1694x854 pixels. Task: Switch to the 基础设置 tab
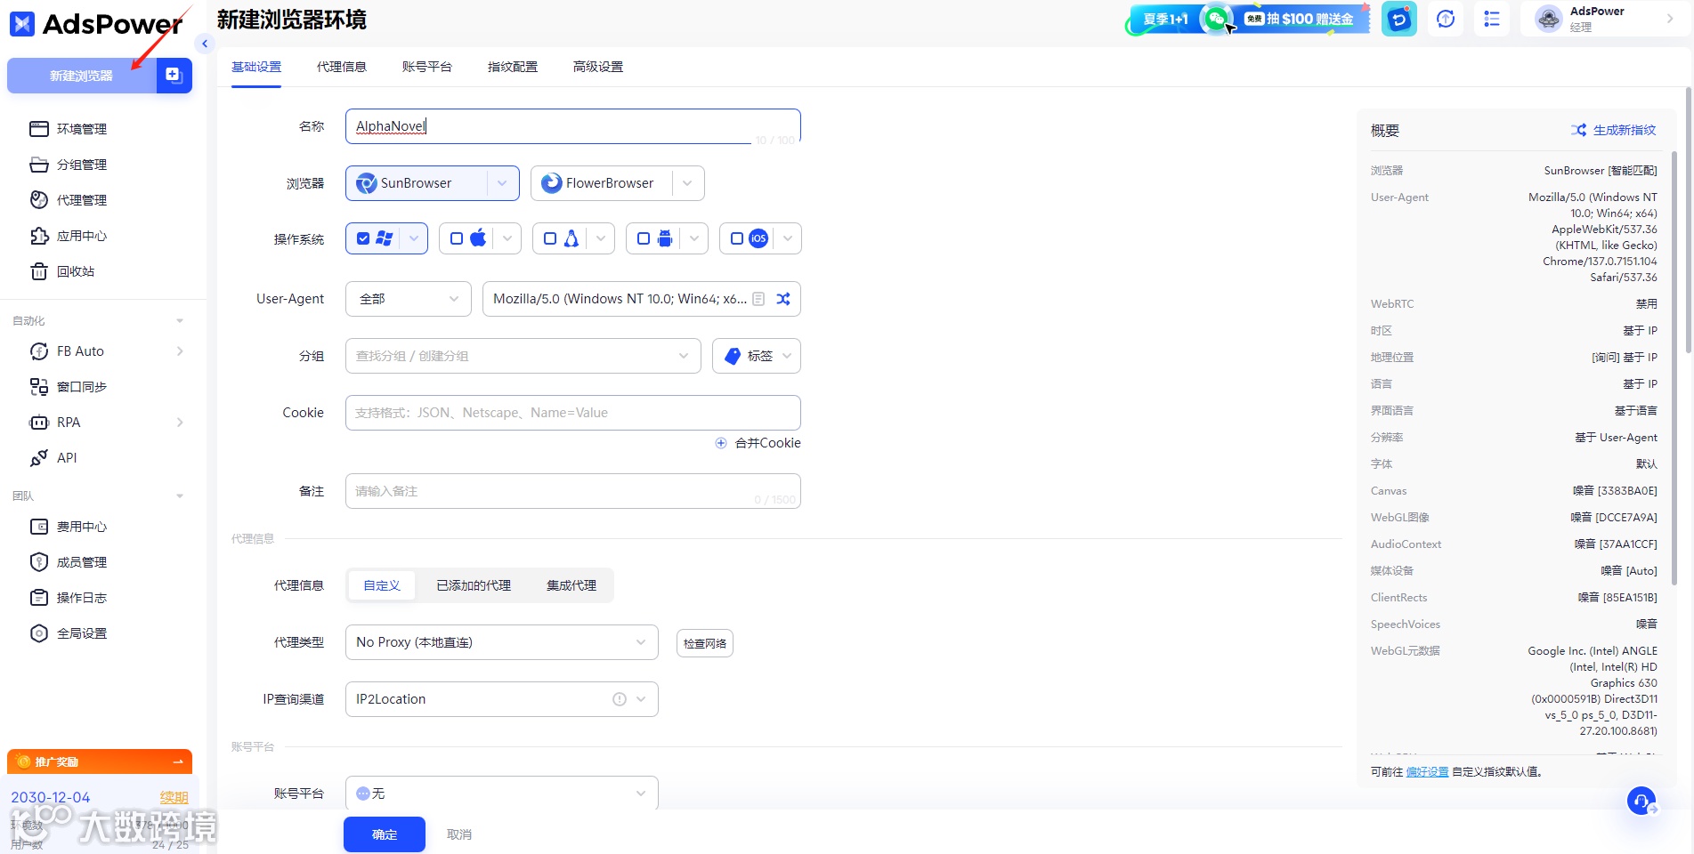(x=256, y=67)
